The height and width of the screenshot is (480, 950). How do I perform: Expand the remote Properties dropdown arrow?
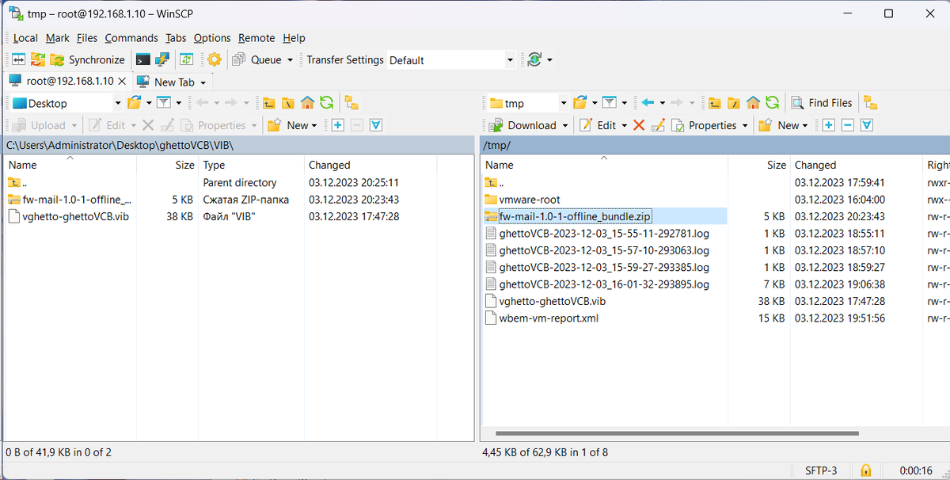point(744,125)
